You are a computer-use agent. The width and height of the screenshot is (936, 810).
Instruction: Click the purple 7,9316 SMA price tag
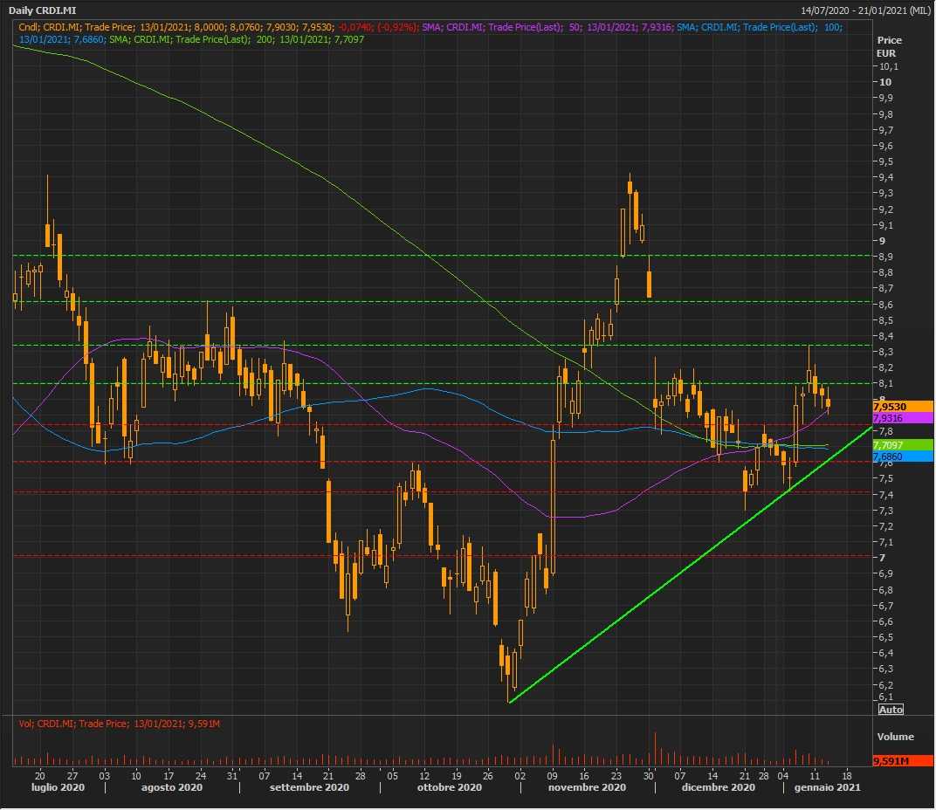pos(890,418)
